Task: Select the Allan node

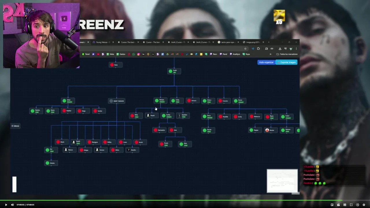Action: [68, 101]
